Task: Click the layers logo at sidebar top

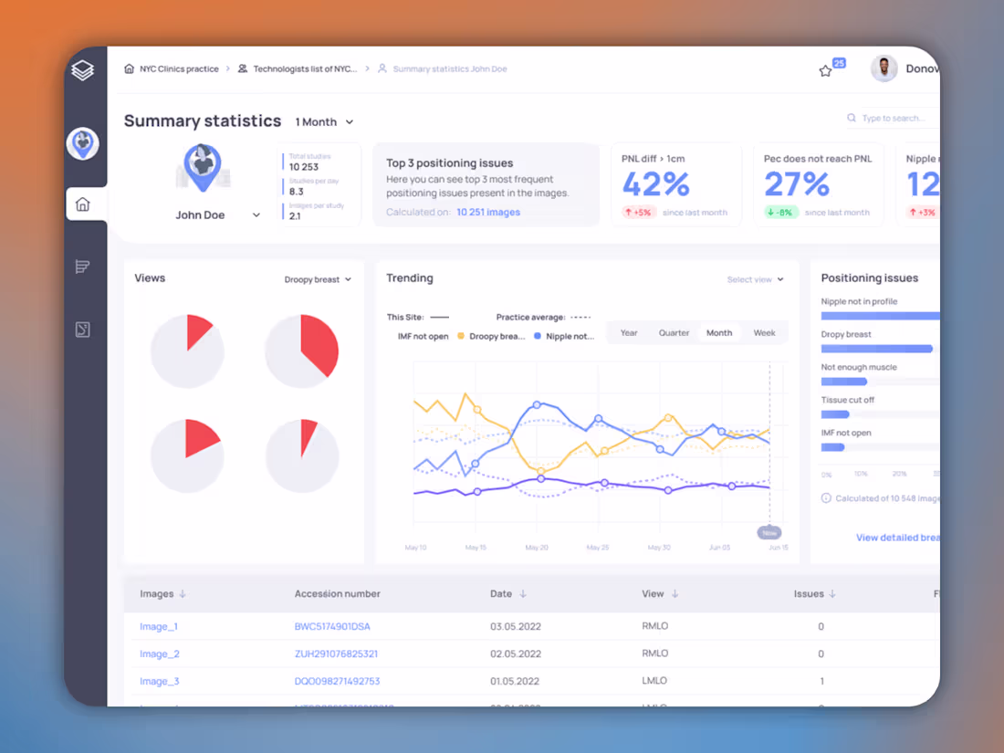Action: click(82, 70)
